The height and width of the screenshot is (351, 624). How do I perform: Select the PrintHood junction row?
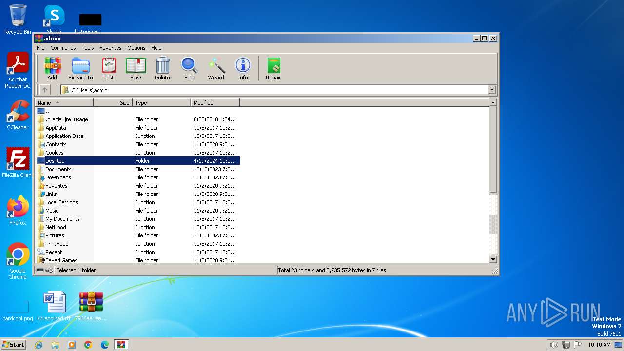(x=138, y=244)
